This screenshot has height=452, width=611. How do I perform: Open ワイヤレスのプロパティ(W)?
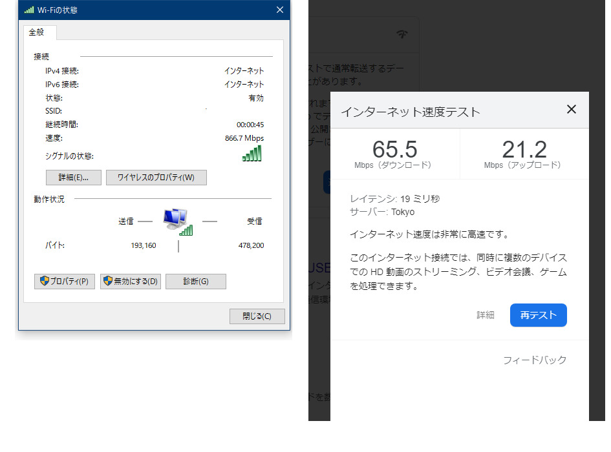[156, 178]
